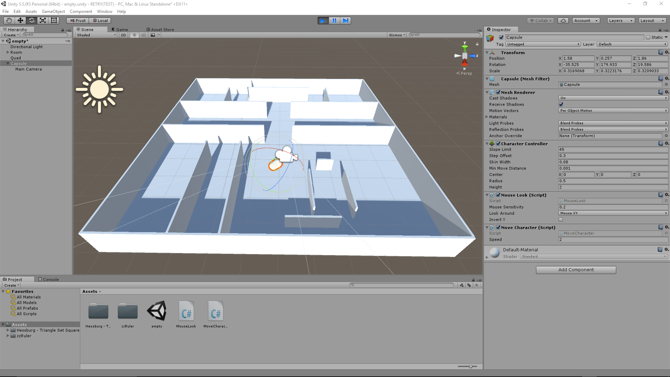Toggle Capsule object active checkbox

tap(501, 37)
